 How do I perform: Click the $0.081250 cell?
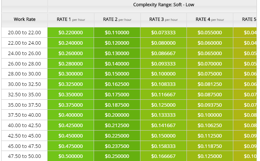coord(210,84)
